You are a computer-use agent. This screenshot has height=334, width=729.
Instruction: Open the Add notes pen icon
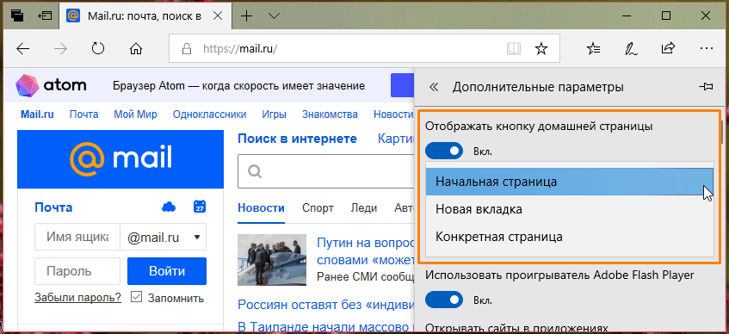(630, 48)
